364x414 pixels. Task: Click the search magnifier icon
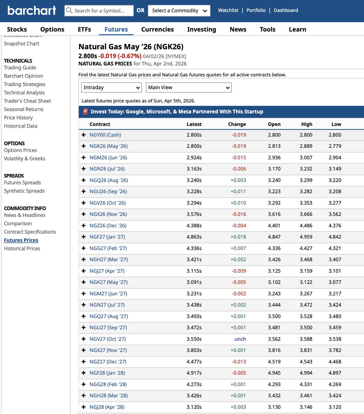(69, 11)
